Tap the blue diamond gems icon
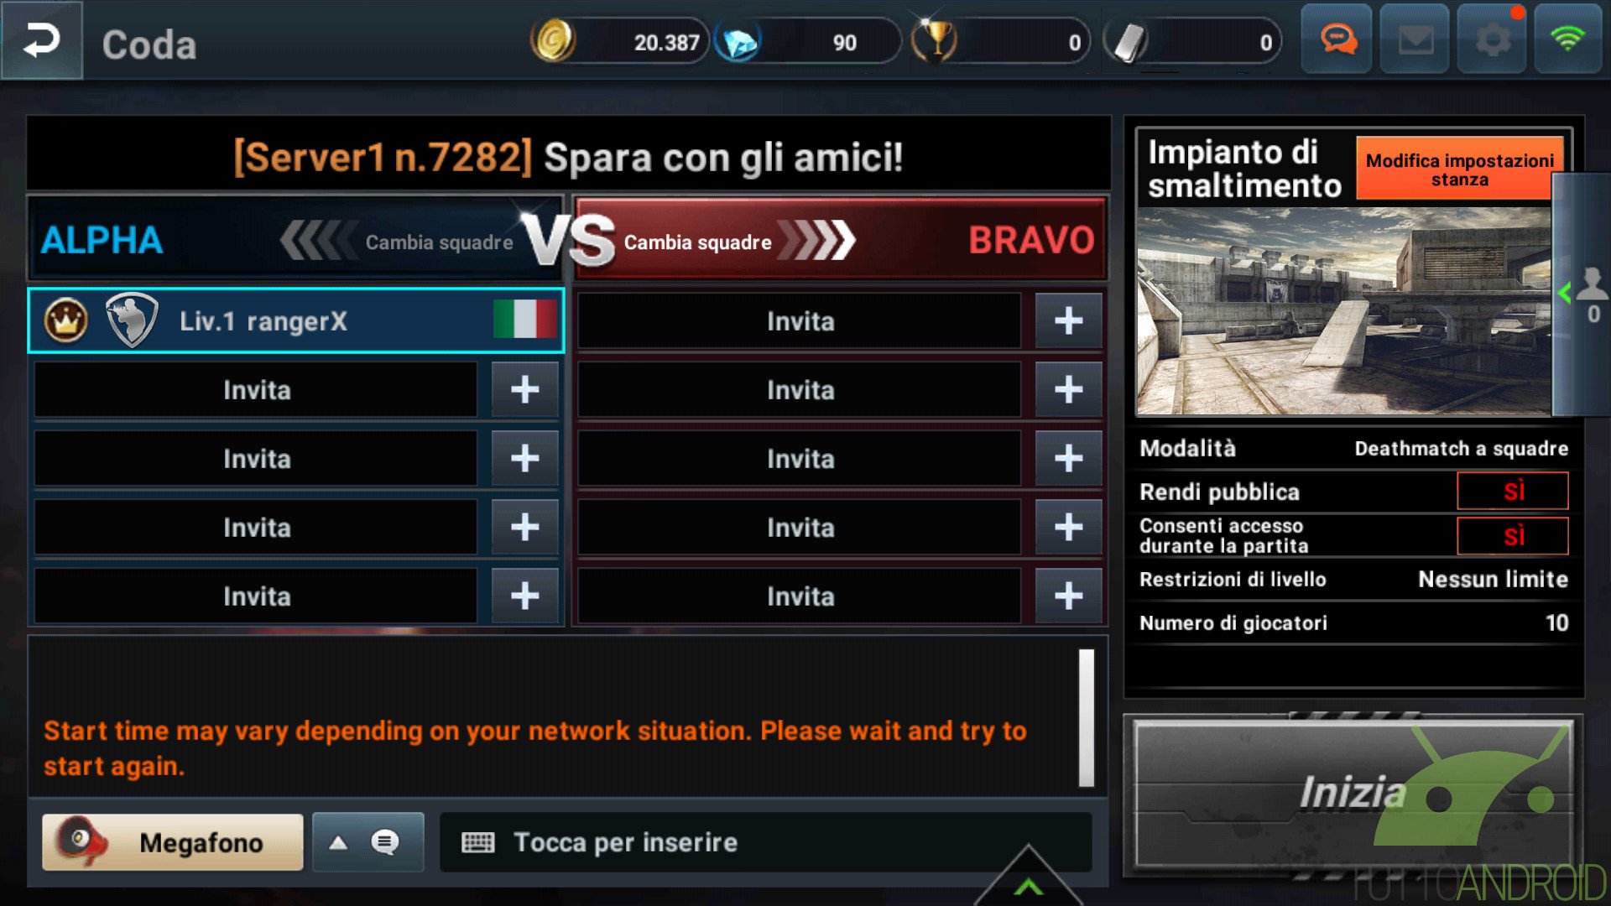 pos(740,42)
